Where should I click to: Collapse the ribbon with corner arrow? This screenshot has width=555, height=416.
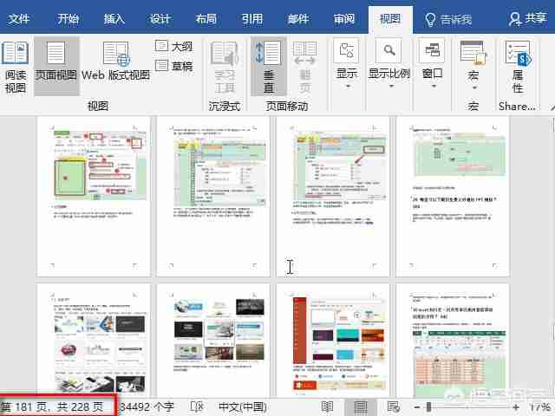coord(552,107)
